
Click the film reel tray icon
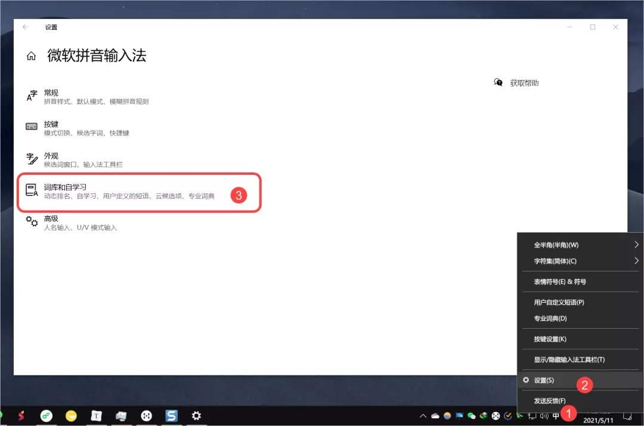496,416
